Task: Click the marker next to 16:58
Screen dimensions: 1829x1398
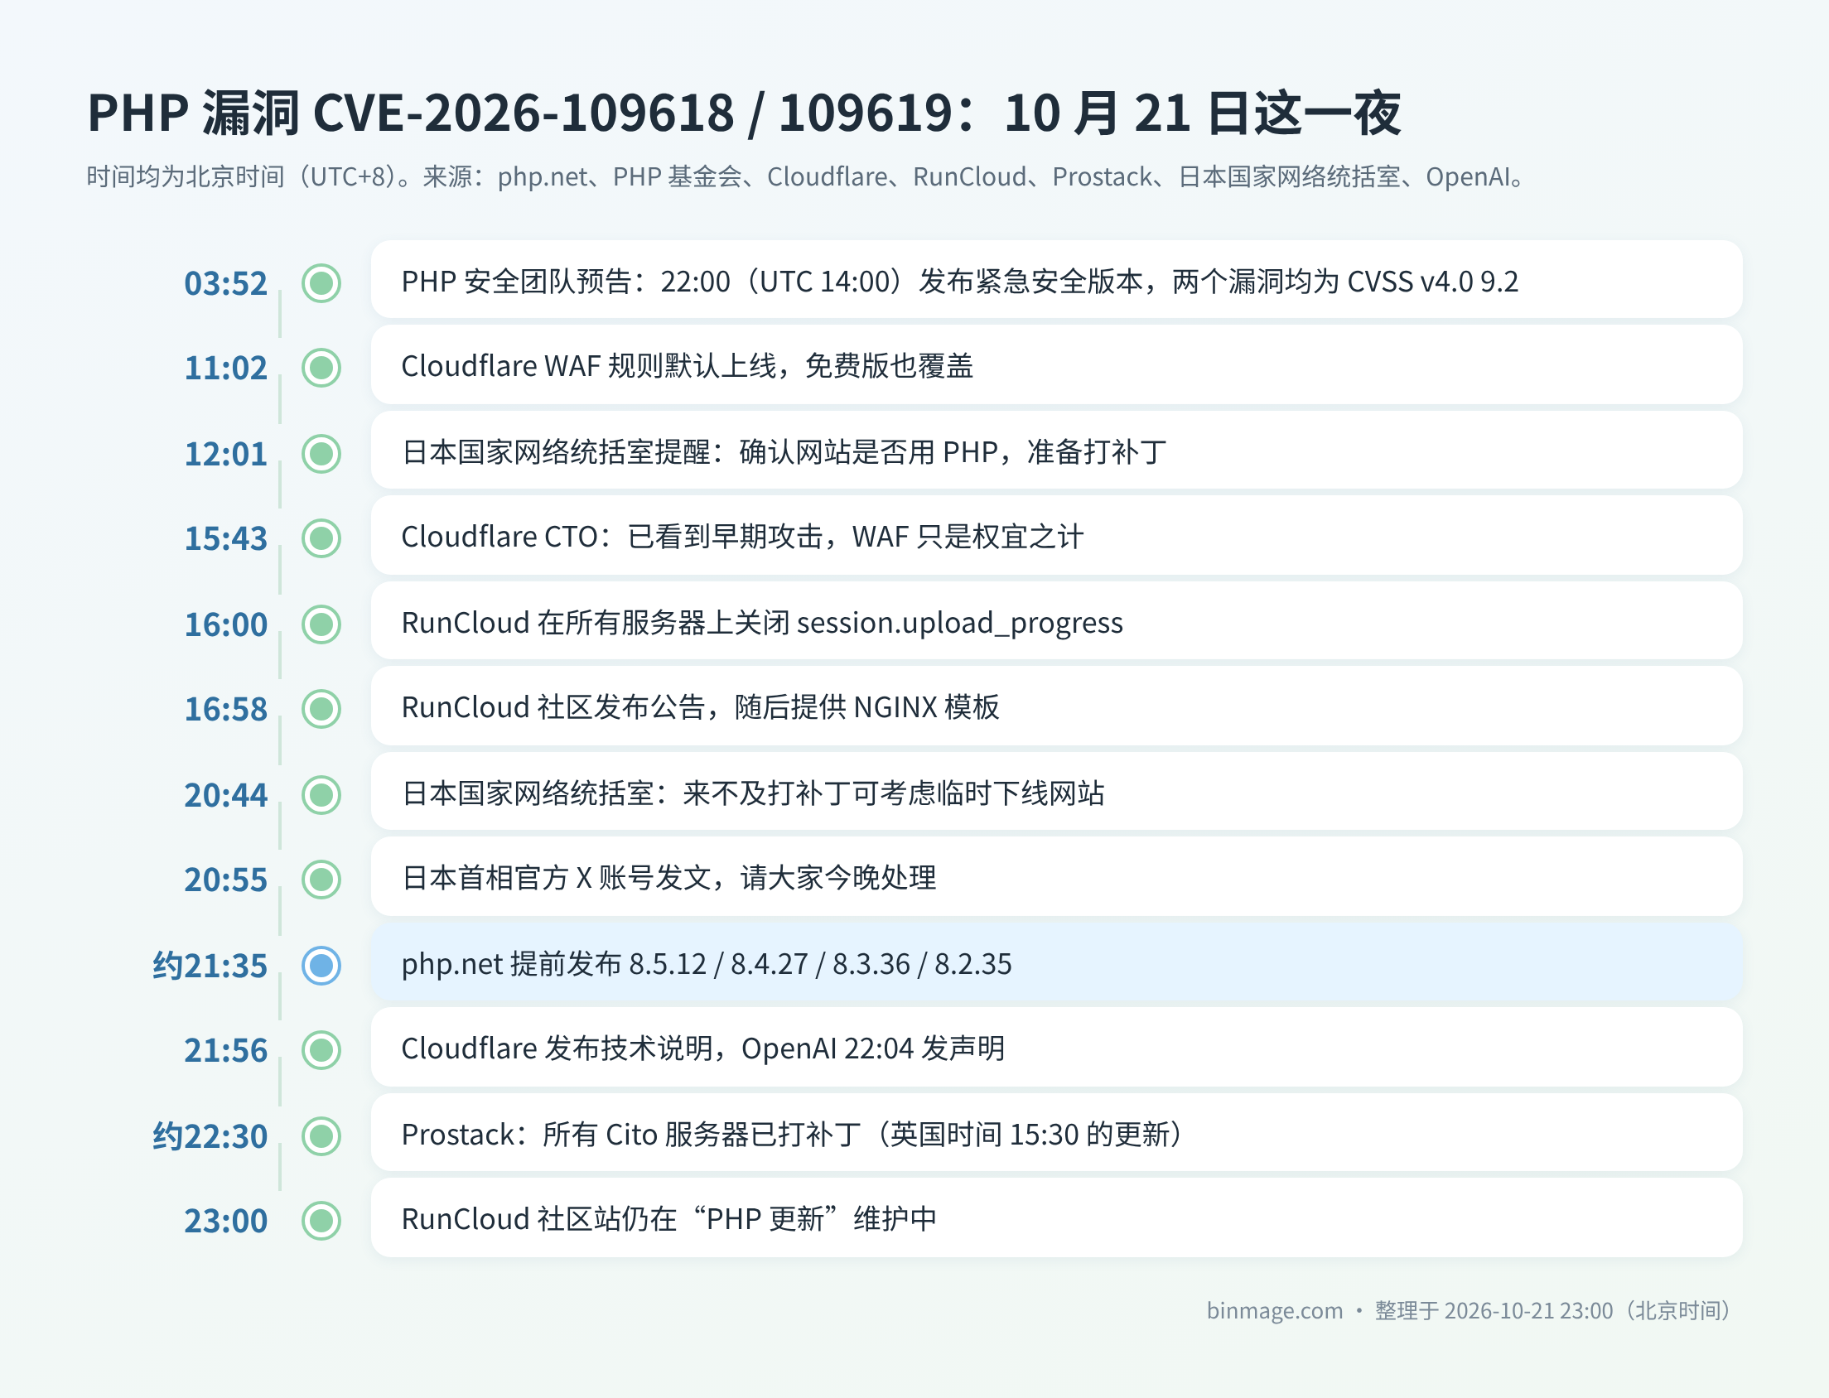Action: [x=321, y=709]
